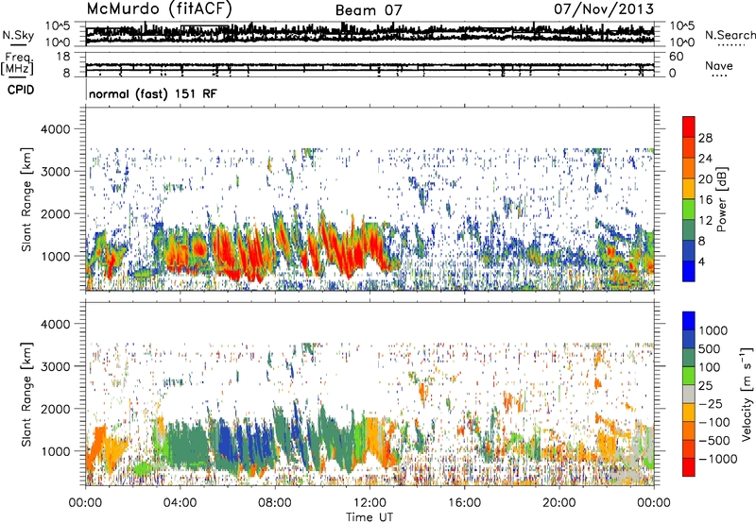Click the 'N.Search' legend label

pos(730,35)
